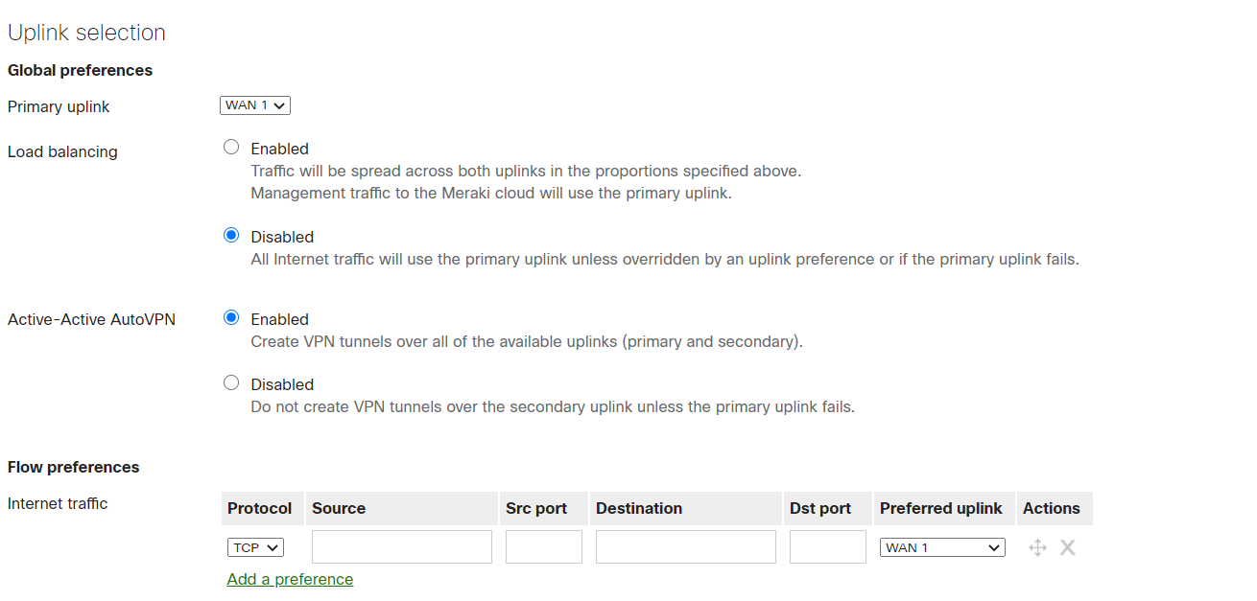Disable Active-Active AutoVPN
Screen dimensions: 1257x601
231,382
